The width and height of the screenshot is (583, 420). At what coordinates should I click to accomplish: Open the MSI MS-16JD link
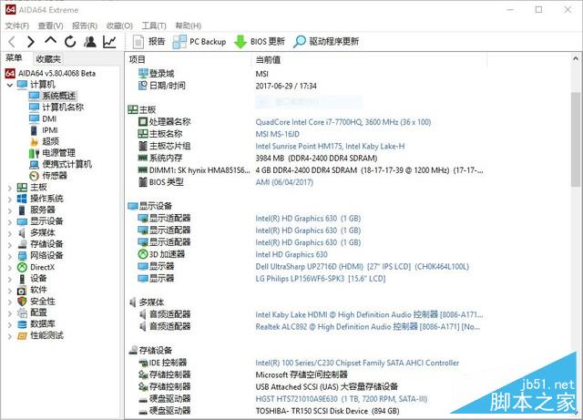(x=277, y=134)
